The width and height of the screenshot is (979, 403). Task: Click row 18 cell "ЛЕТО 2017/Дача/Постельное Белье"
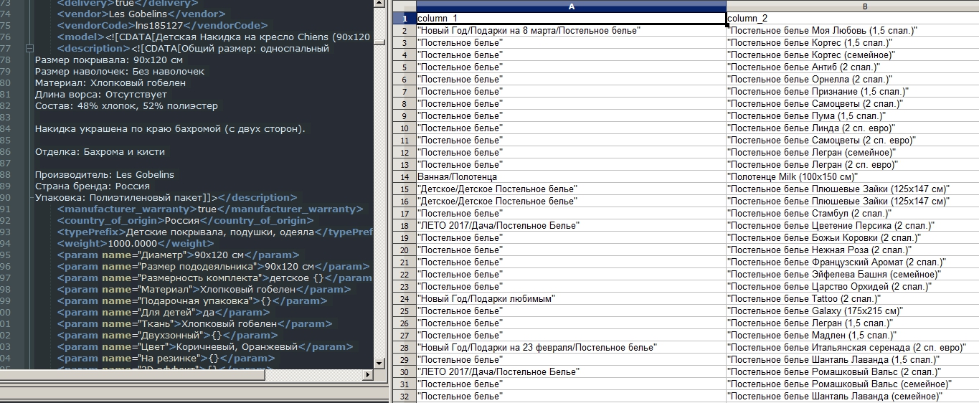click(571, 226)
